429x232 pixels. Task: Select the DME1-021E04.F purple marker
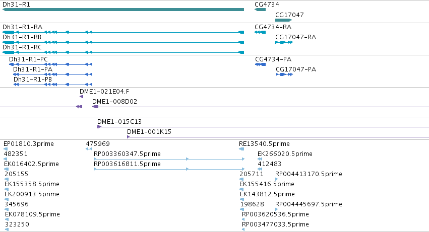[81, 97]
